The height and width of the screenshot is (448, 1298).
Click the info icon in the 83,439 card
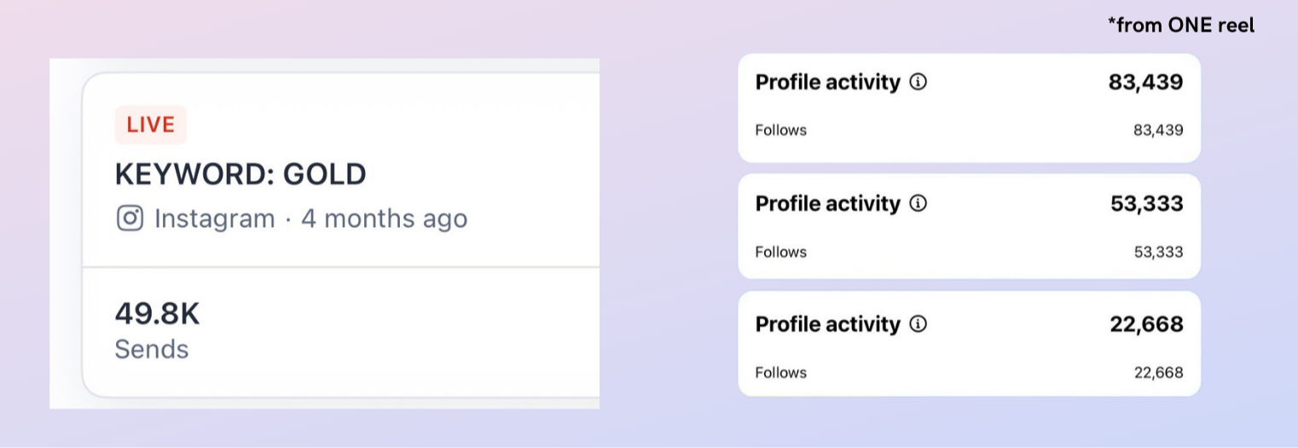(918, 82)
